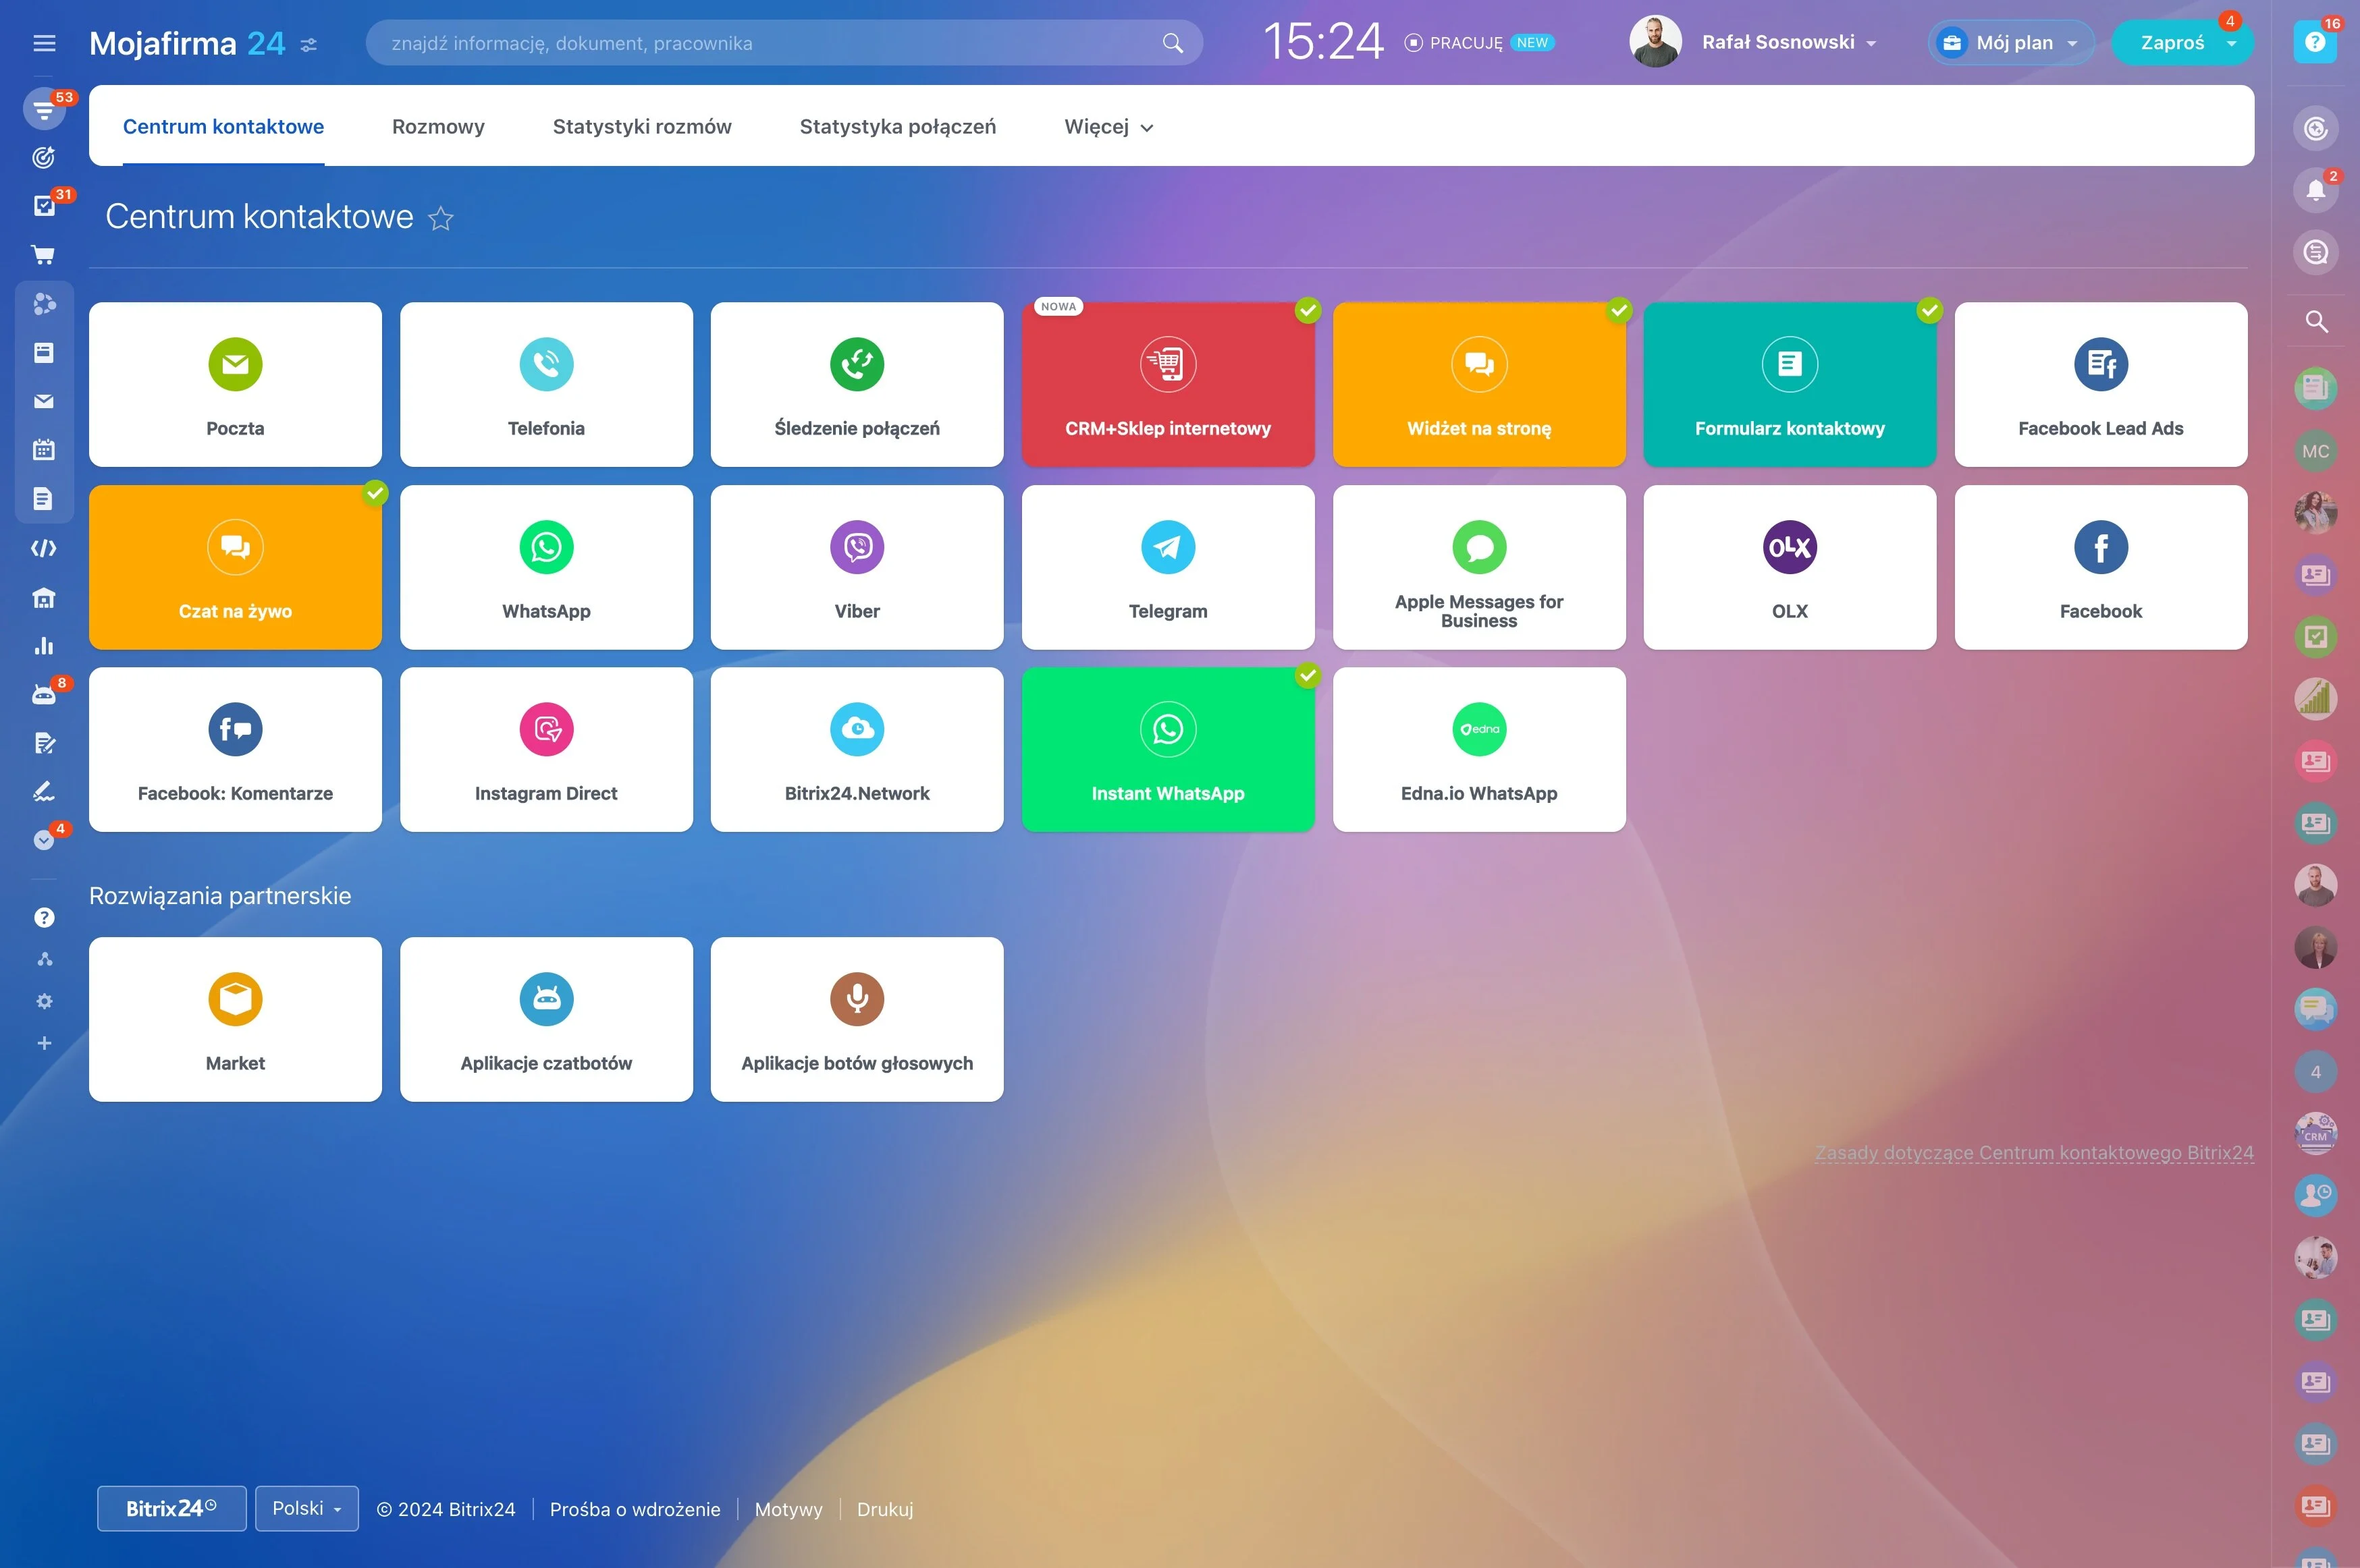The width and height of the screenshot is (2360, 1568).
Task: Expand the Rafał Sosnowski user menu
Action: coord(1871,43)
